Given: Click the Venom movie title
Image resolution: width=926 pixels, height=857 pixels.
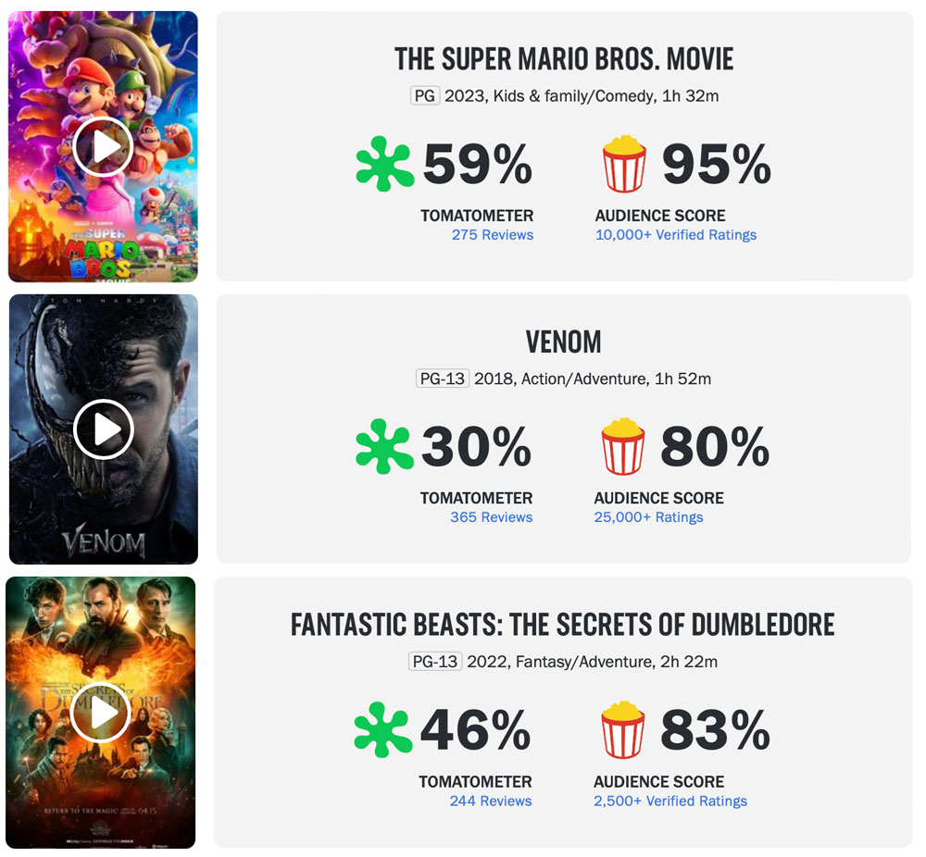Looking at the screenshot, I should tap(563, 342).
